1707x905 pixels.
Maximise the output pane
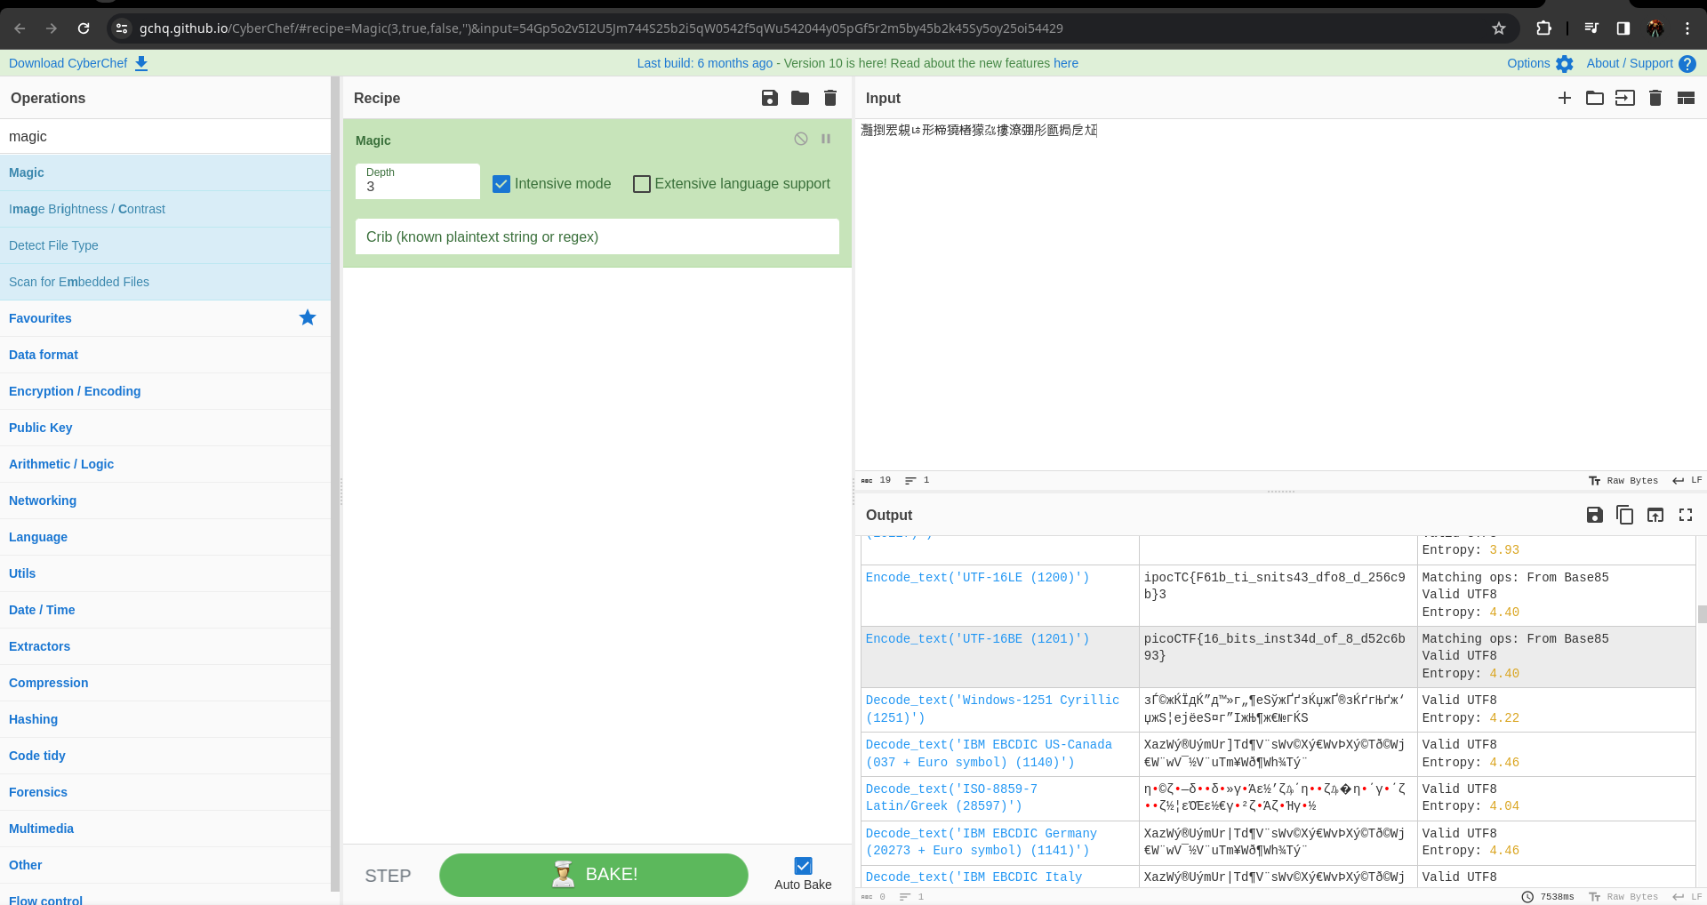1685,515
